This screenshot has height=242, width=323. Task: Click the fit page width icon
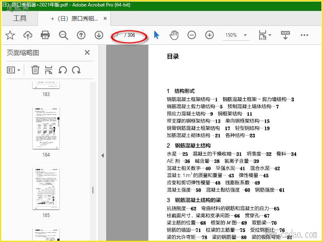point(262,35)
